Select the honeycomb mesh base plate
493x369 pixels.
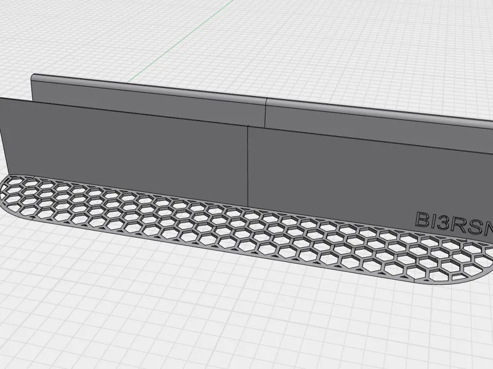point(246,230)
